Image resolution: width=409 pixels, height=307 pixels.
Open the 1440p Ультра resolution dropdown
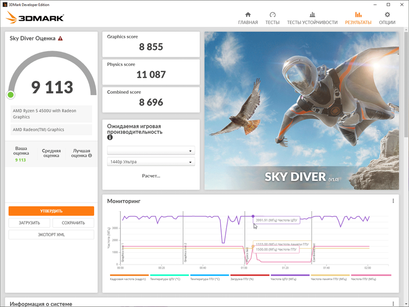coord(151,162)
